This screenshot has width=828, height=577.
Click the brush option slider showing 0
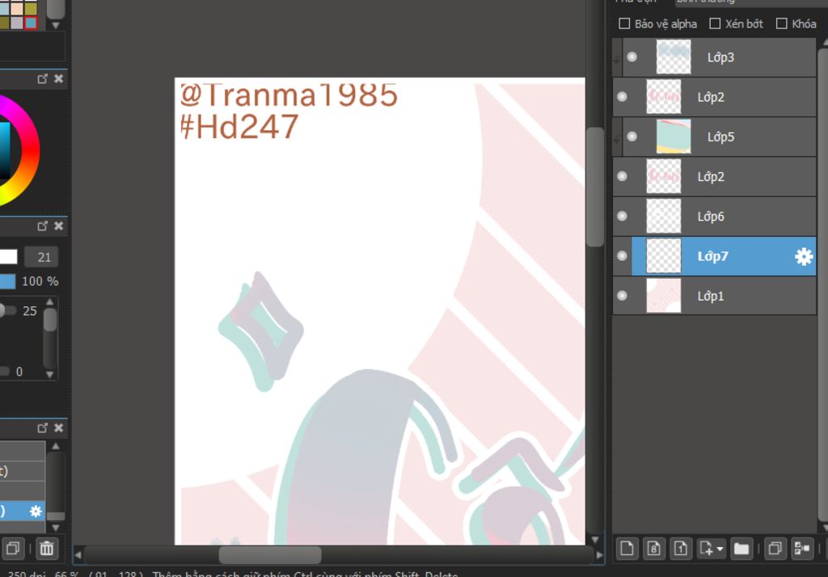coord(5,372)
